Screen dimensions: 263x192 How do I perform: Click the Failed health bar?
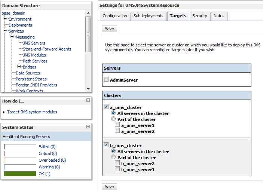[20, 147]
